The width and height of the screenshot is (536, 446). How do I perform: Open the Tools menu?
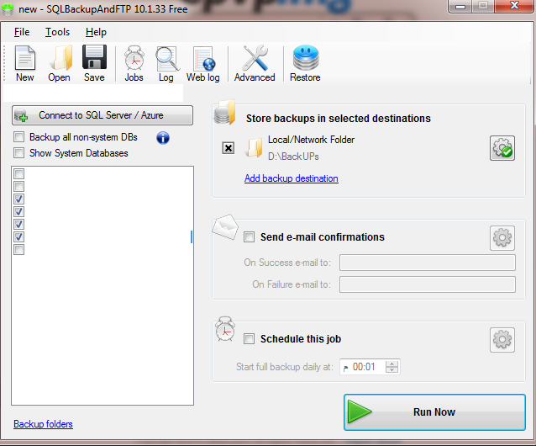[57, 32]
